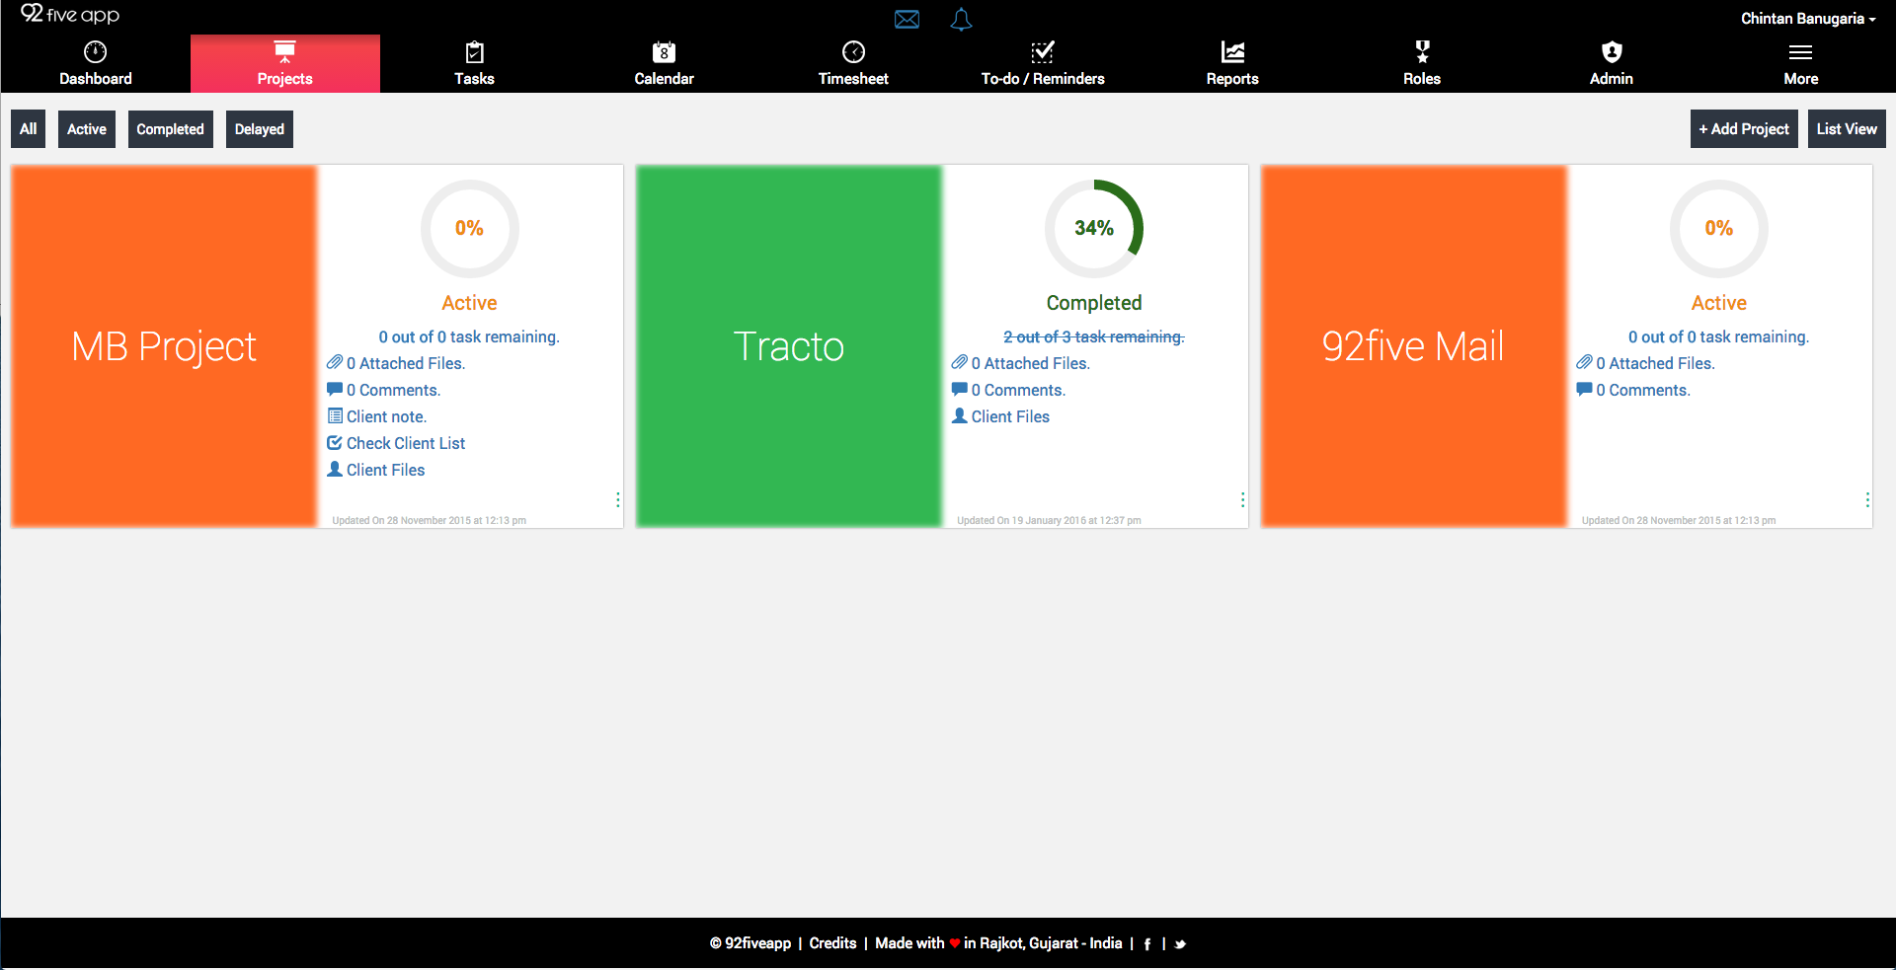The image size is (1896, 970).
Task: Open 'Client note.' link
Action: 386,416
